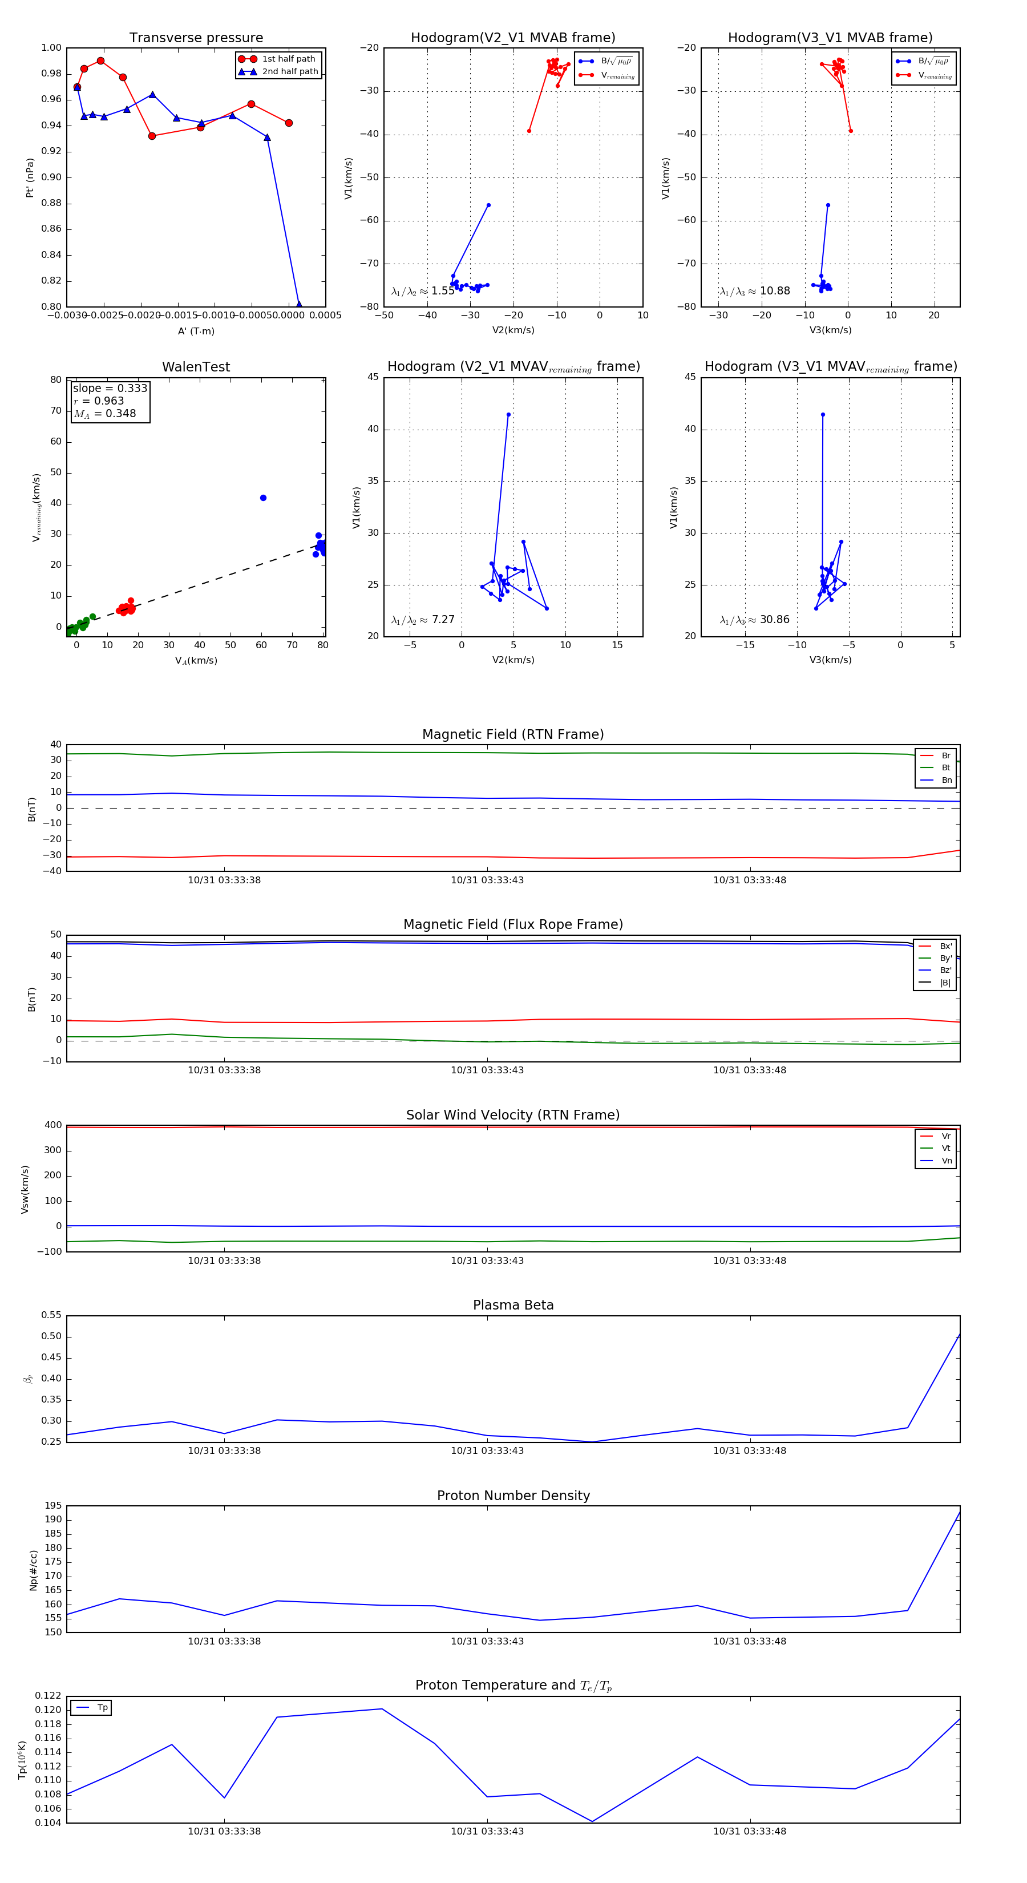Click the 'Tp(10^6K)' y-axis label

(23, 1760)
